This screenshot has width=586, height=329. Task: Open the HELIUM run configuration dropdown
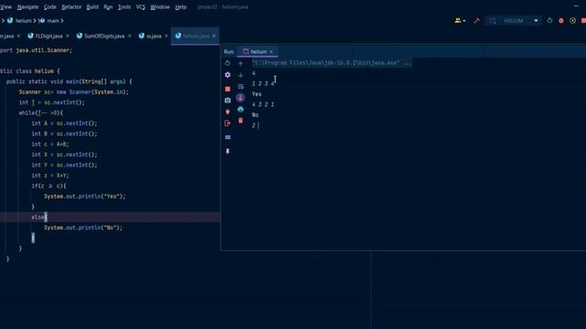coord(515,20)
